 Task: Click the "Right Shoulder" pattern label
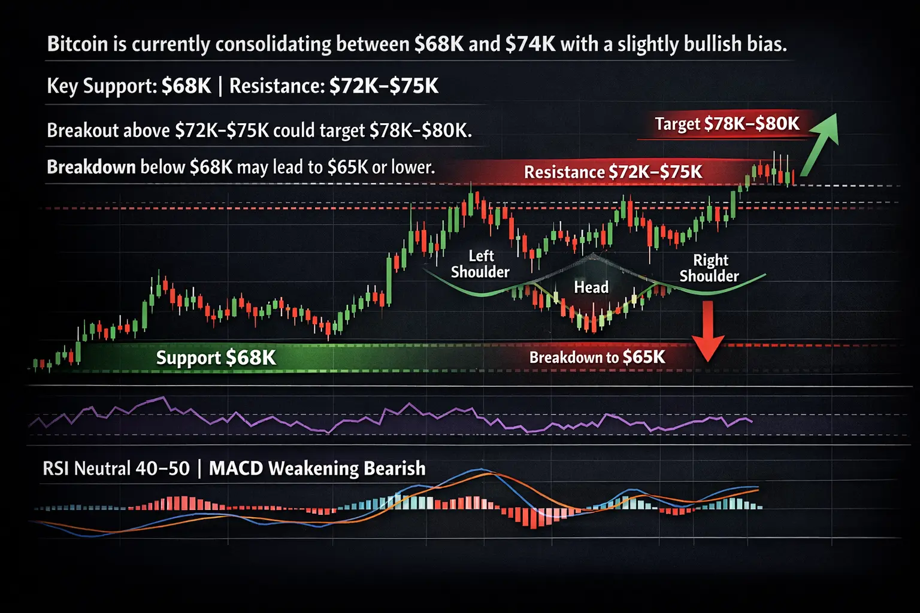(x=710, y=268)
